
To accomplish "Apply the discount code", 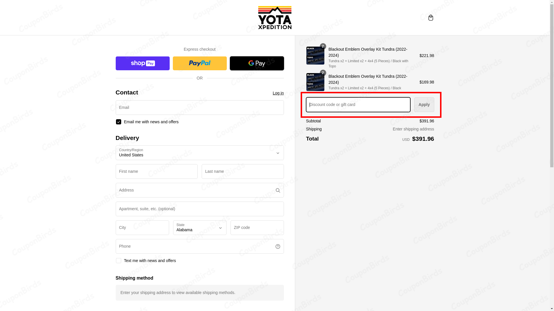I will (424, 105).
